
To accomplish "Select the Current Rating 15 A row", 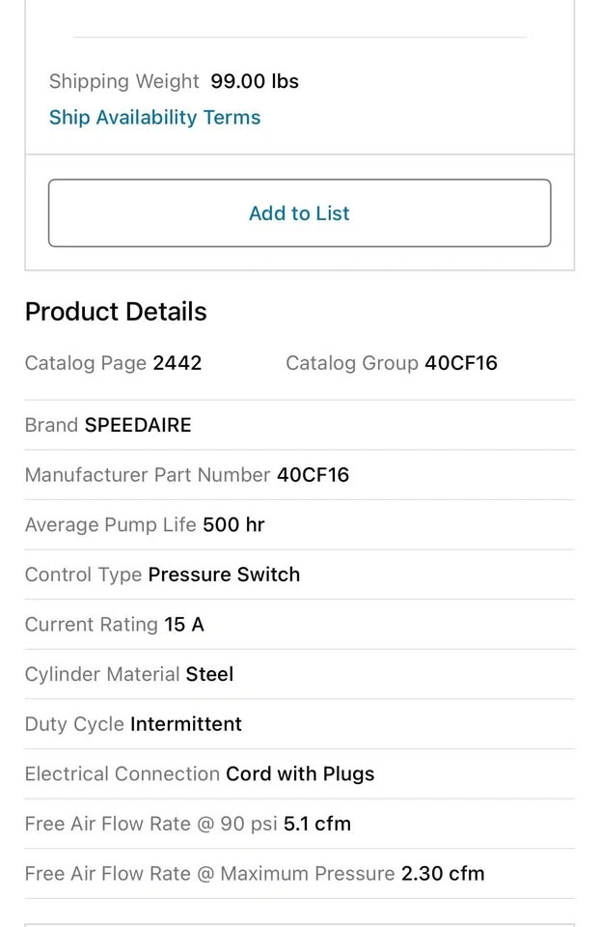I will click(299, 625).
